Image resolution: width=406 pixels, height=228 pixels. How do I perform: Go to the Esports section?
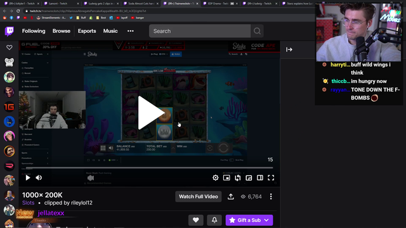[87, 31]
